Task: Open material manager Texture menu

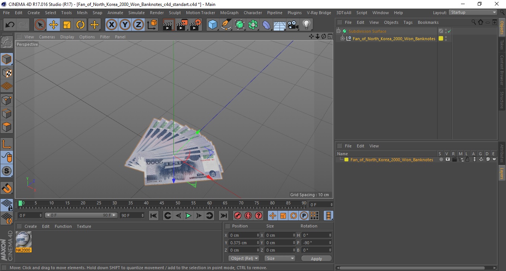Action: pyautogui.click(x=84, y=226)
